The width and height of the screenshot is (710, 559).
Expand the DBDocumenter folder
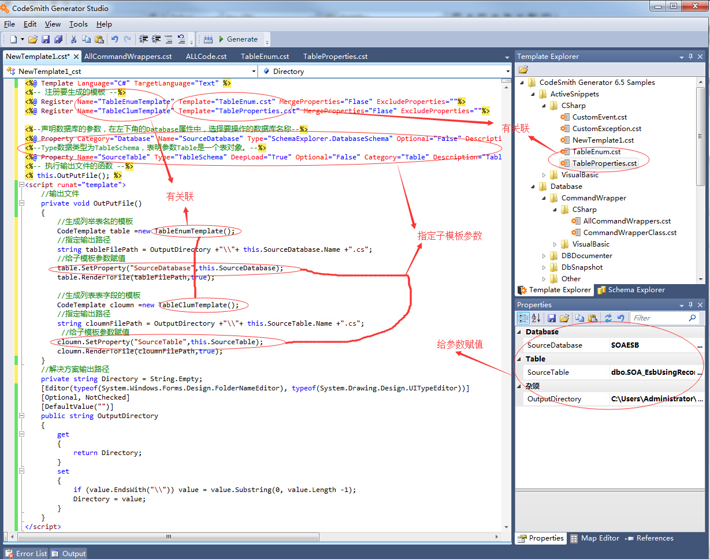[x=544, y=255]
